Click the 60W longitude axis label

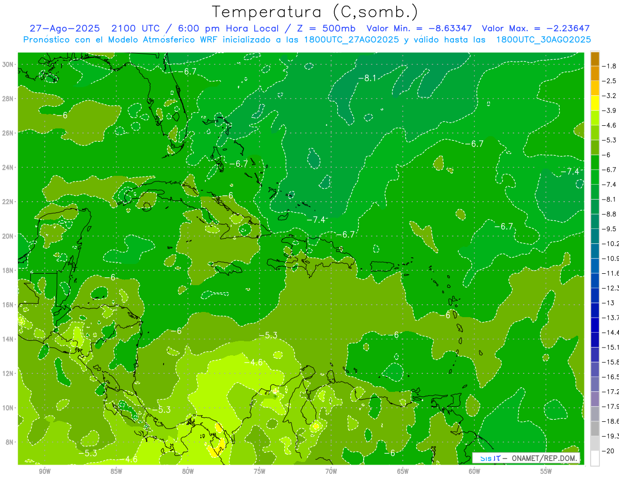(x=474, y=471)
